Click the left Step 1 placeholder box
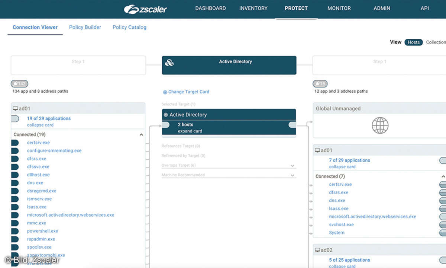The height and width of the screenshot is (268, 446). tap(78, 65)
